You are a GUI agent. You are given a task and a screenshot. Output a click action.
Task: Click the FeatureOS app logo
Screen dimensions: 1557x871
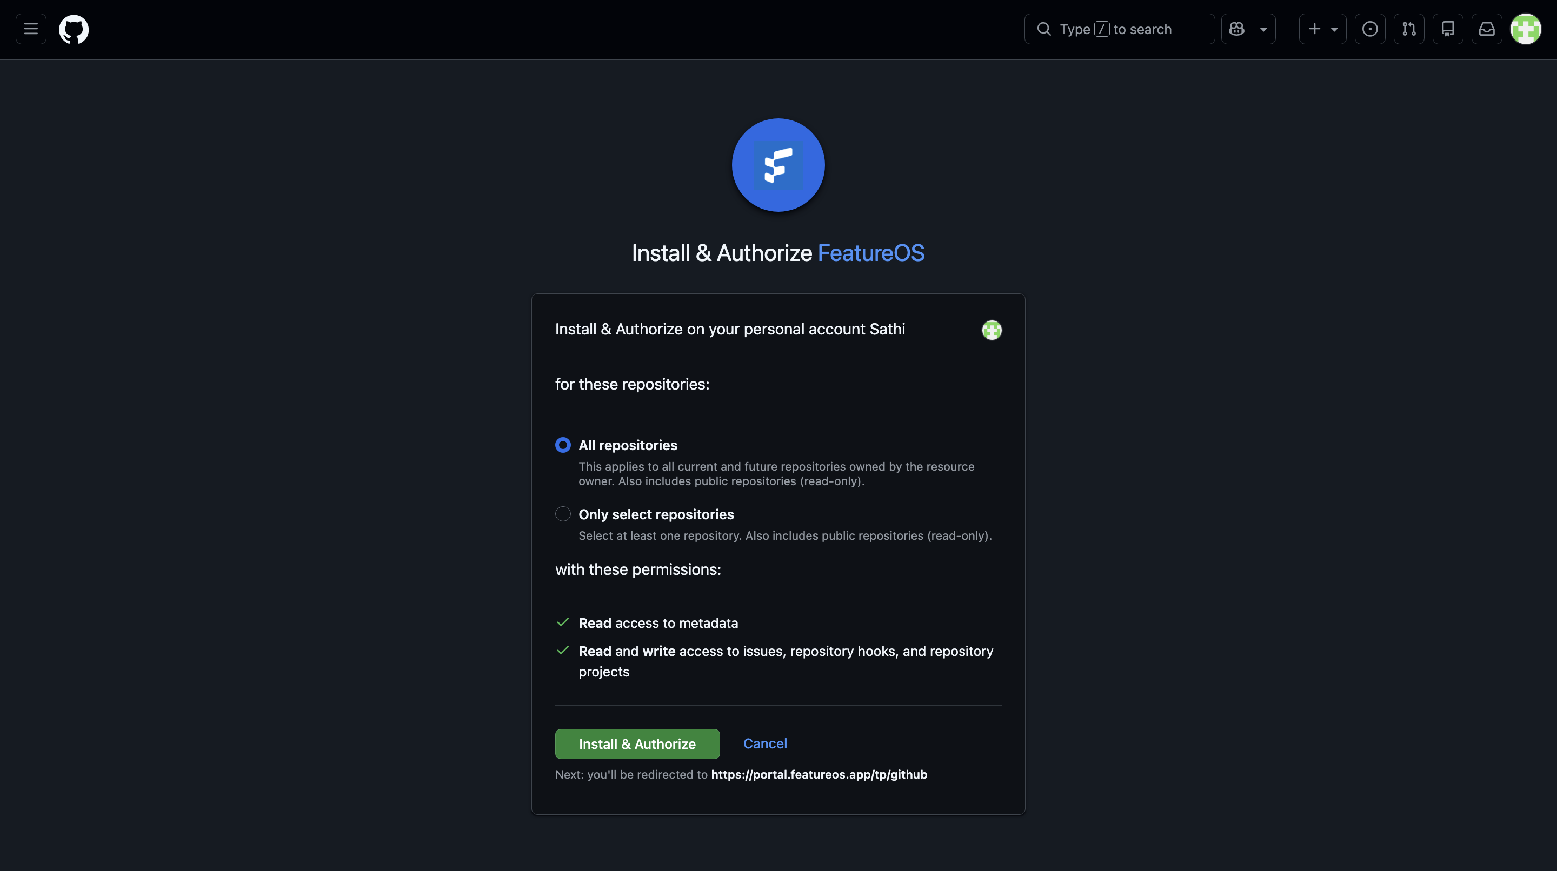[778, 165]
